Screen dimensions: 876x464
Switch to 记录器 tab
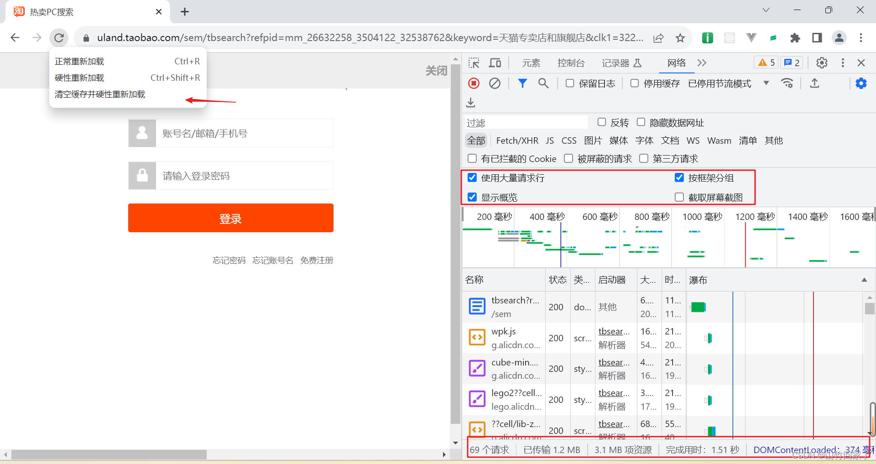tap(621, 63)
